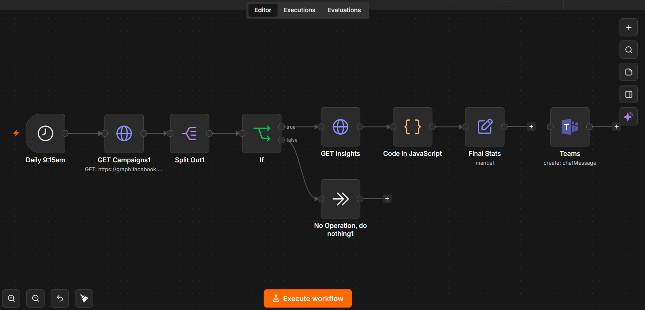
Task: Click the Daily 9:15am output connector
Action: (65, 133)
